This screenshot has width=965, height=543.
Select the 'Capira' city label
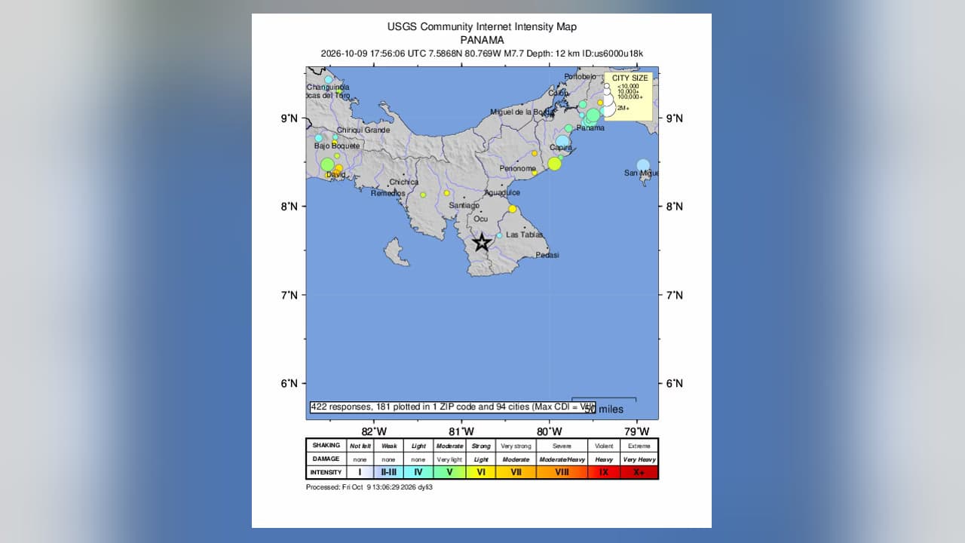(561, 148)
